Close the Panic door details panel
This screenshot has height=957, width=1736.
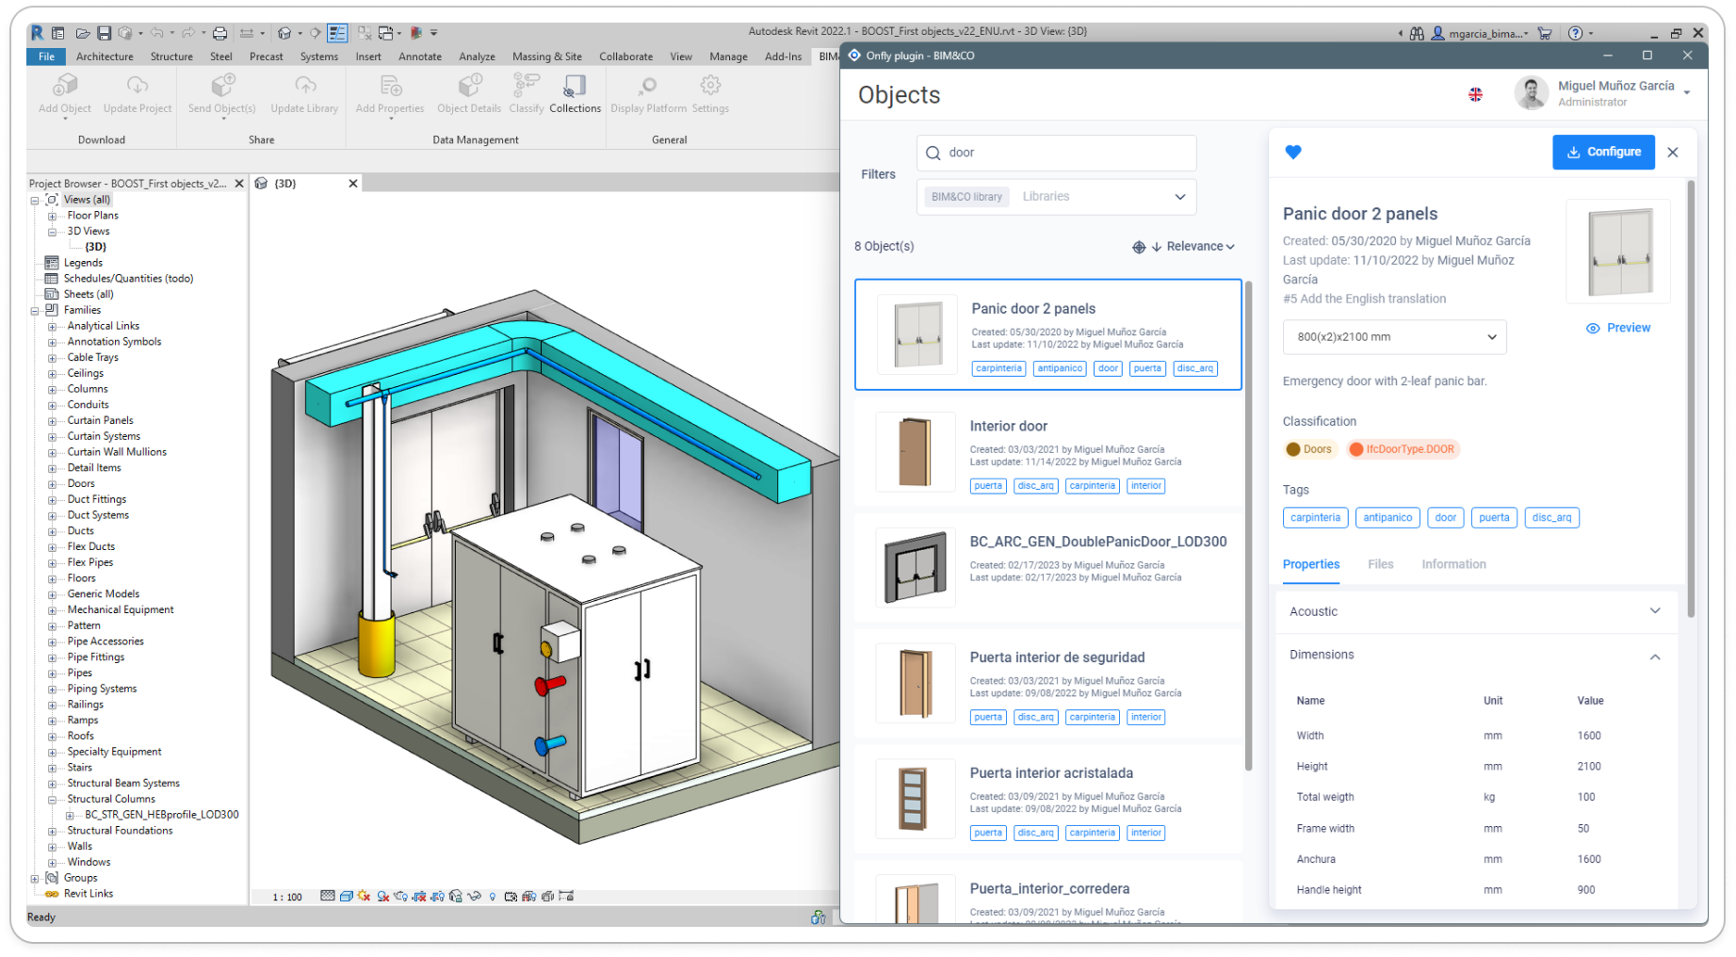(x=1673, y=152)
